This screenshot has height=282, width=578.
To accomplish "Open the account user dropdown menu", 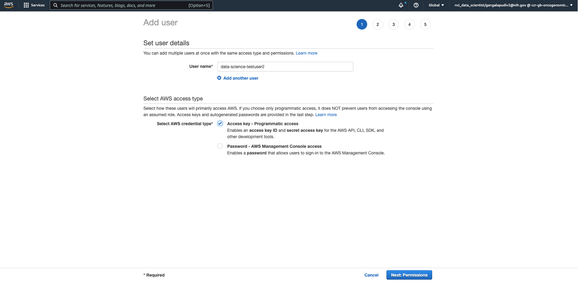I will point(513,5).
